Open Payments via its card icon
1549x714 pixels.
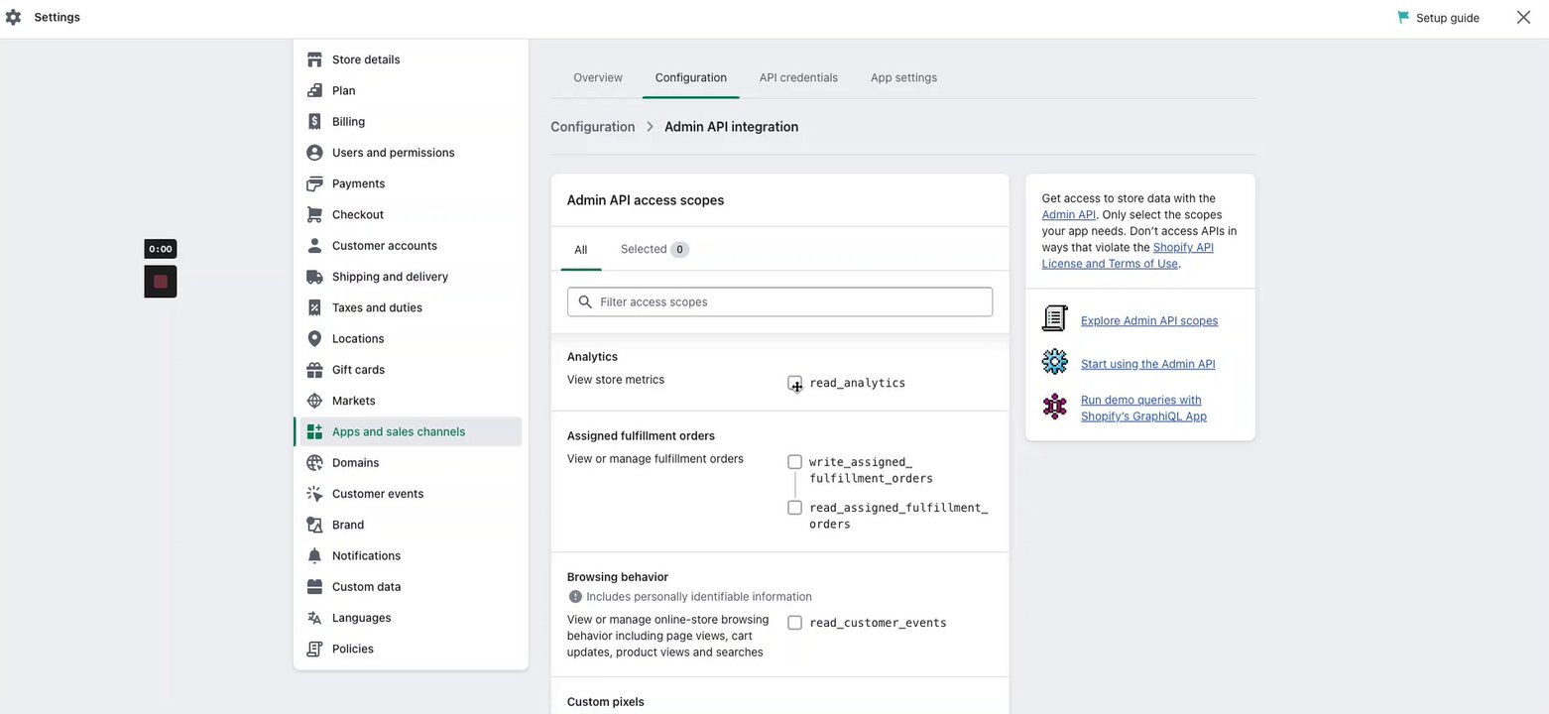(314, 183)
